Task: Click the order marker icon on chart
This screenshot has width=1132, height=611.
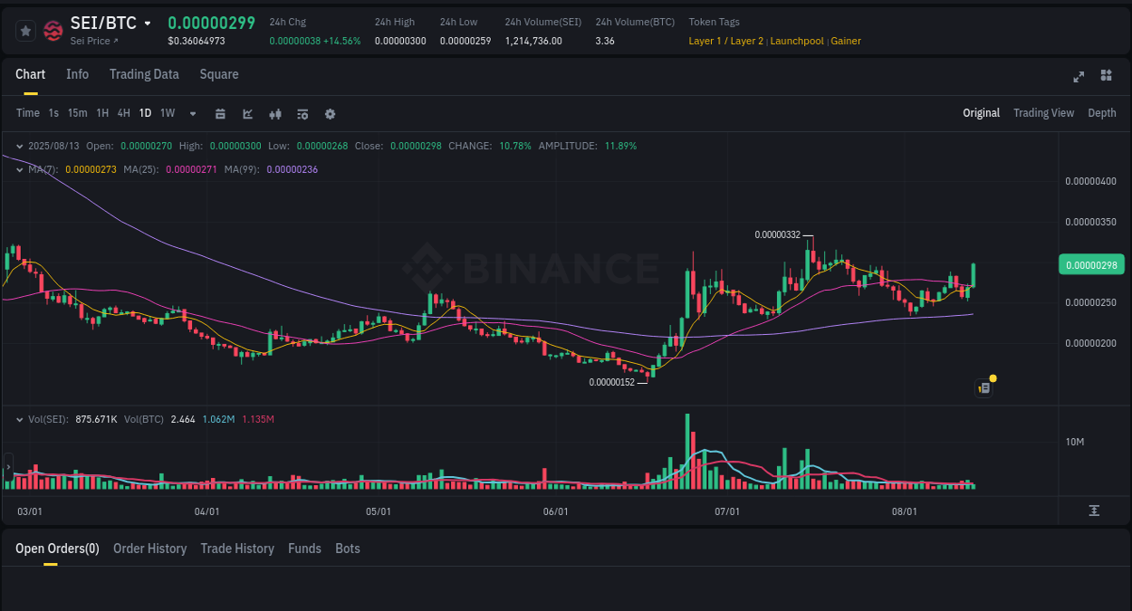Action: coord(984,388)
